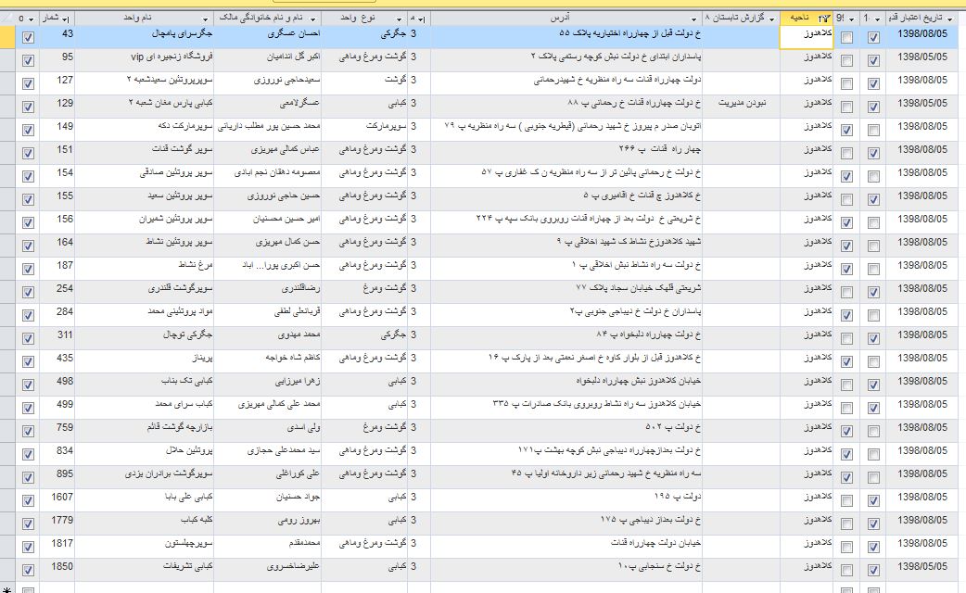Image resolution: width=966 pixels, height=593 pixels.
Task: Select the آدرس column header
Action: (566, 19)
